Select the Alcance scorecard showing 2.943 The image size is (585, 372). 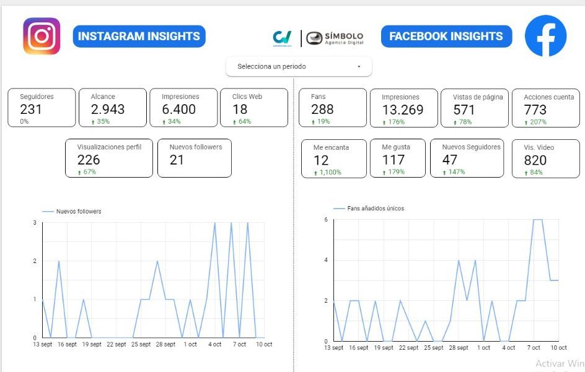(x=113, y=108)
